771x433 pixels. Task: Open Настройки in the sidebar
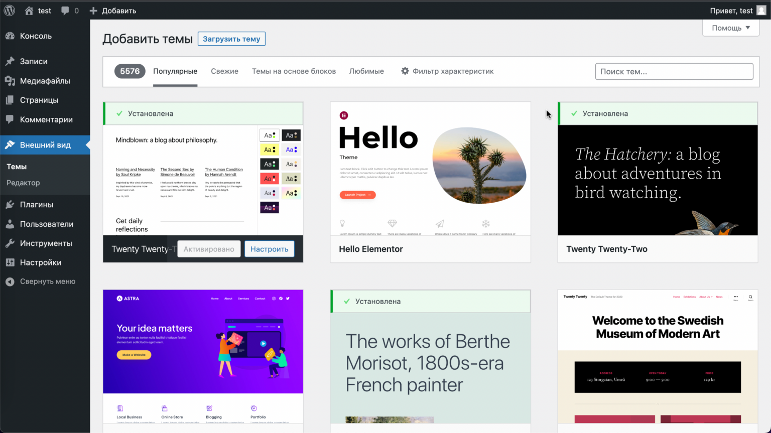(40, 262)
